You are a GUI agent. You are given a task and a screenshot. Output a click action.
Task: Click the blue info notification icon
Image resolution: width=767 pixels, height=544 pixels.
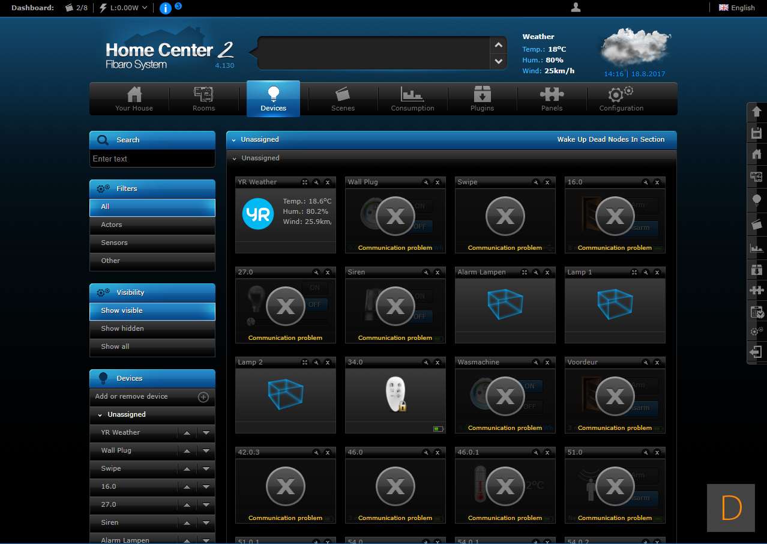tap(166, 8)
